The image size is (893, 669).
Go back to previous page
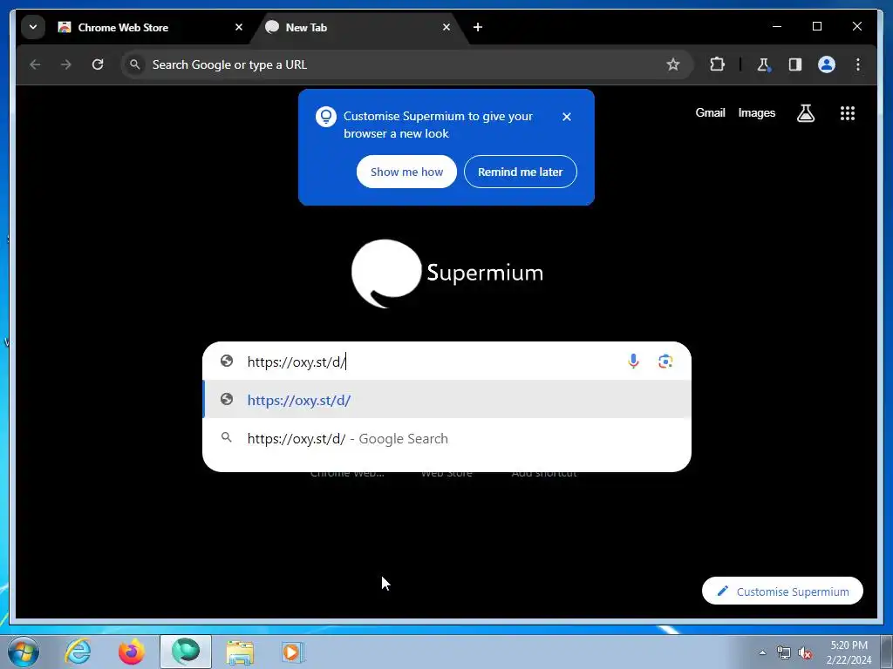pyautogui.click(x=35, y=64)
